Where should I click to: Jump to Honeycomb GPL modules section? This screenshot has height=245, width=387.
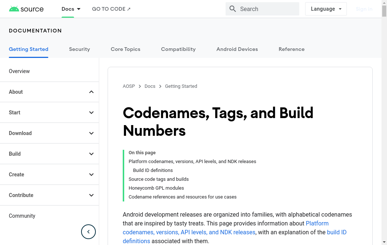click(x=156, y=188)
